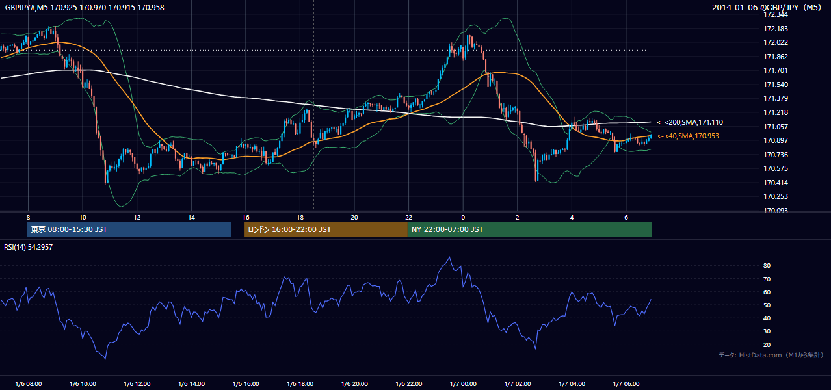831x390 pixels.
Task: Click price axis label 170.093
Action: coord(776,211)
